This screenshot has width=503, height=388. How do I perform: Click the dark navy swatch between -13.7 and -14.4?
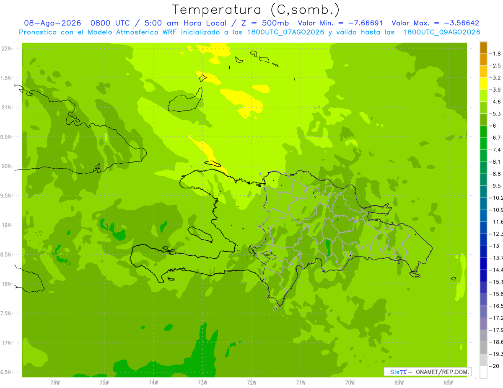[x=483, y=264]
